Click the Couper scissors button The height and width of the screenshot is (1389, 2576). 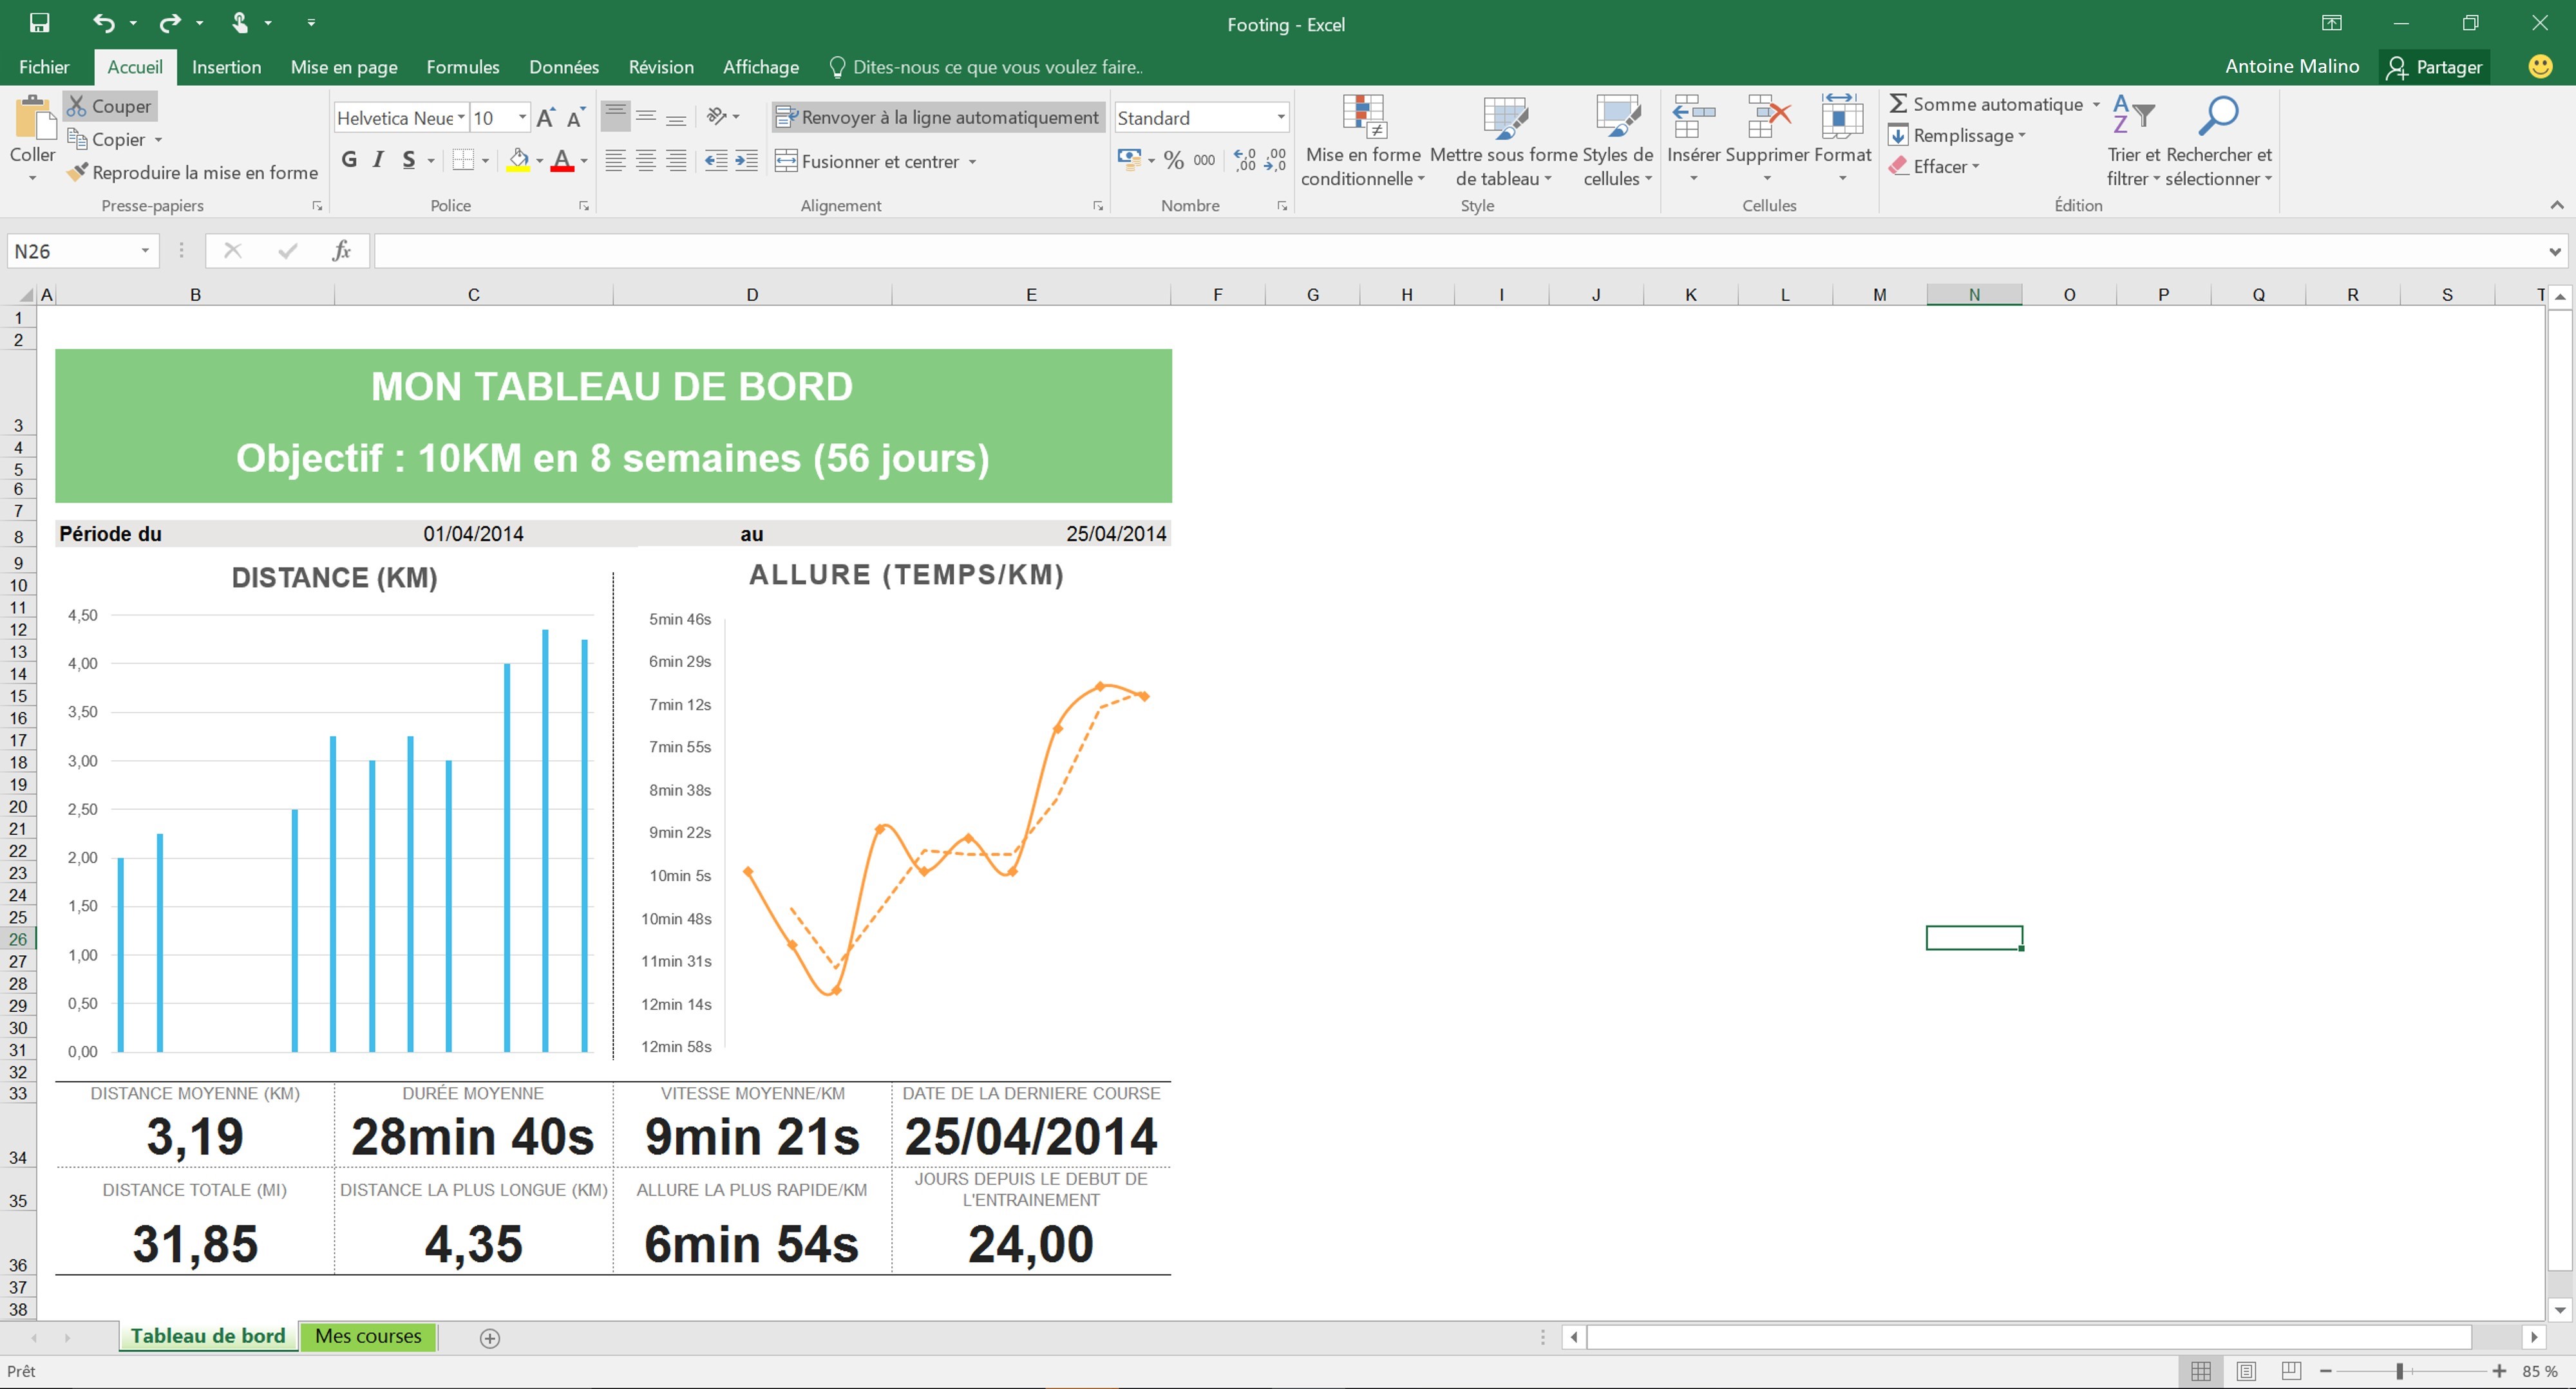[x=110, y=106]
